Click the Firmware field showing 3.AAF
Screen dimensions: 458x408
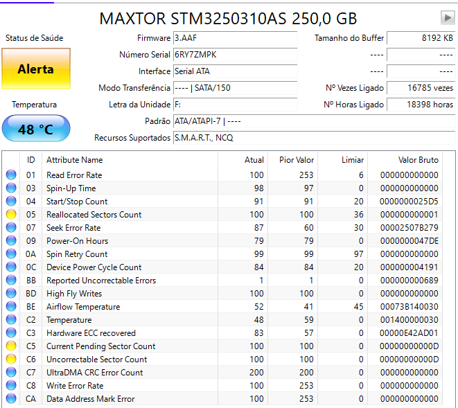[x=235, y=38]
